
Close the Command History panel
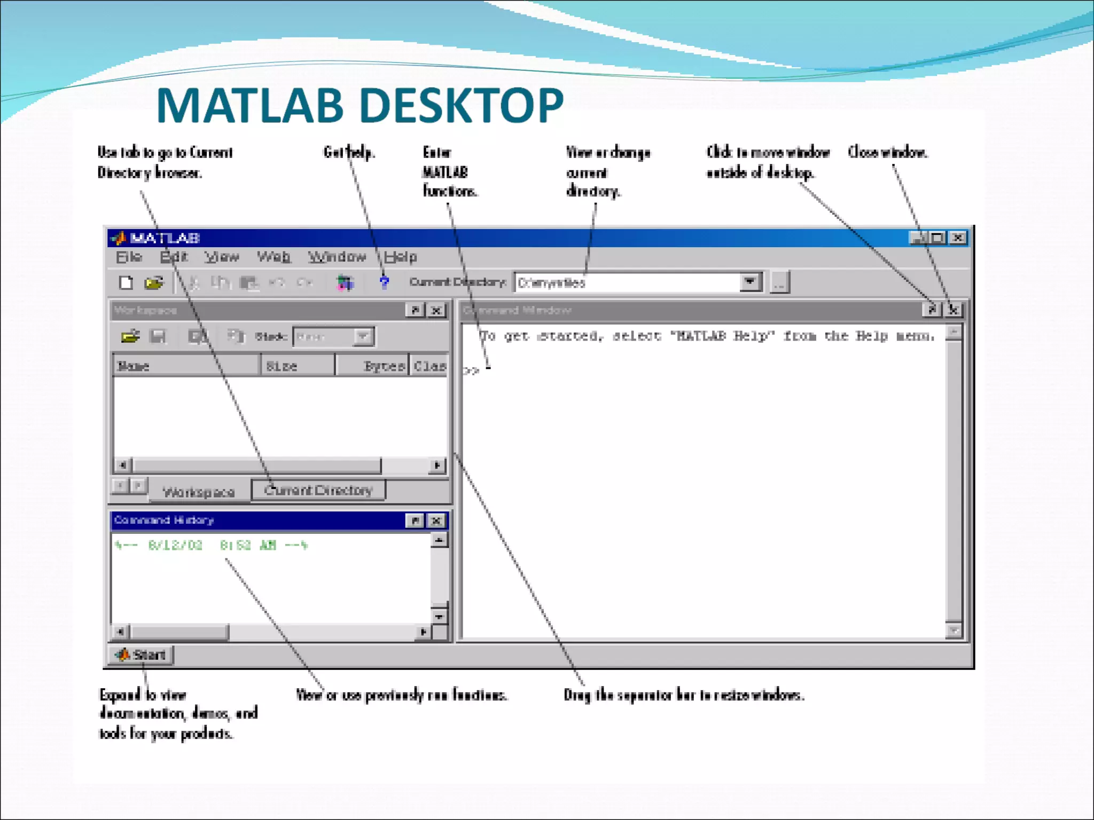click(x=436, y=521)
